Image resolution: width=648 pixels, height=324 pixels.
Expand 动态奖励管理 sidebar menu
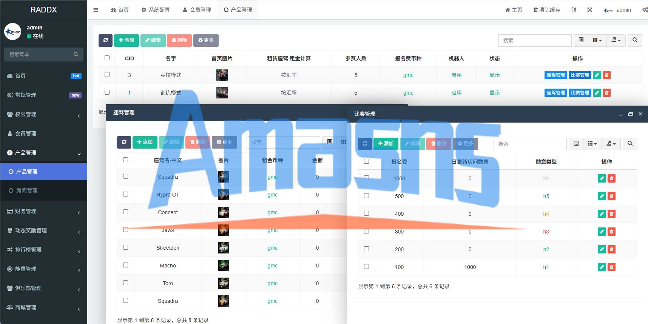[44, 230]
